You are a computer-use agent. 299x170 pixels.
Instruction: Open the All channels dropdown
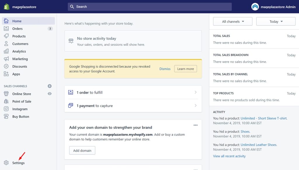233,22
